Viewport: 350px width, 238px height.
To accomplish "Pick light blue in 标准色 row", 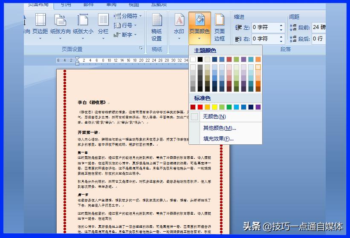I will click(x=236, y=107).
